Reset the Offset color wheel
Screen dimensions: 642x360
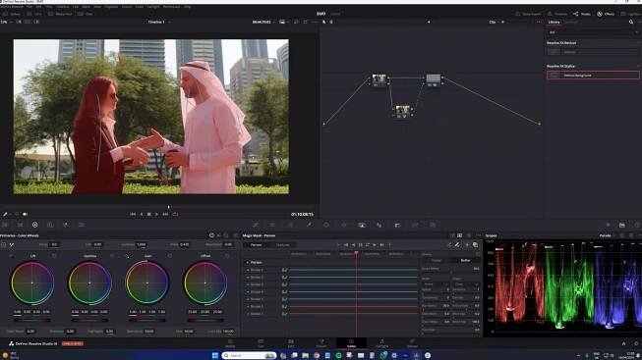(227, 256)
